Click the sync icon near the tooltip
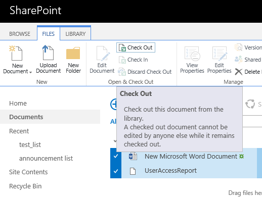262x199 pixels. click(x=250, y=104)
